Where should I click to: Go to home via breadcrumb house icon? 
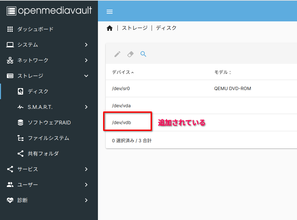point(110,28)
